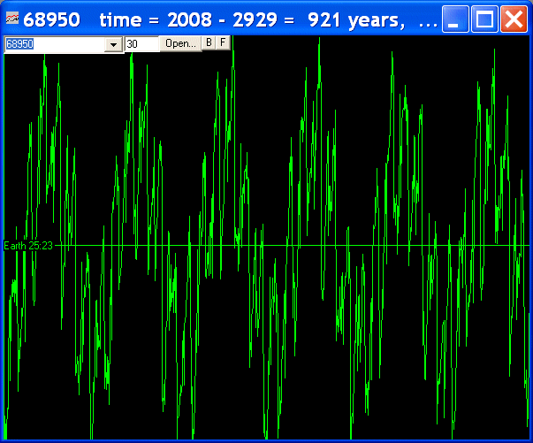Click the bottom-right window resize corner
533x443 pixels.
[528, 438]
